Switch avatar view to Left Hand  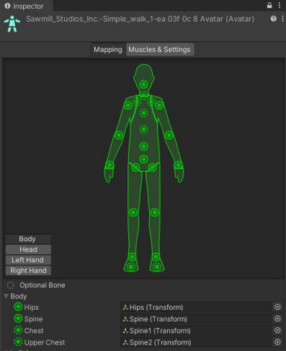28,260
